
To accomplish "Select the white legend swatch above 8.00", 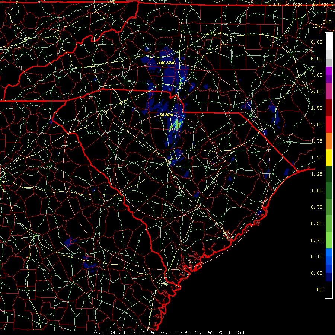I will pos(329,42).
